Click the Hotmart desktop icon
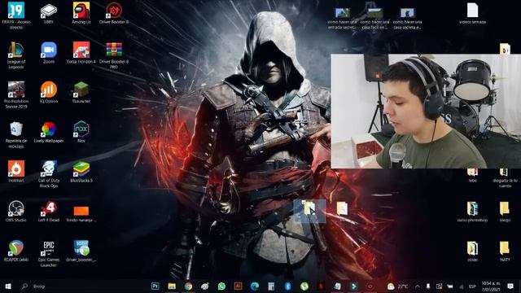 [x=16, y=172]
